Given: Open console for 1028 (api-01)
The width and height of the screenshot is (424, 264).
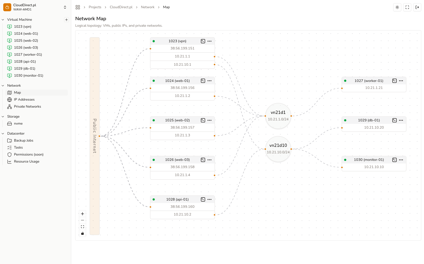Looking at the screenshot, I should [203, 199].
